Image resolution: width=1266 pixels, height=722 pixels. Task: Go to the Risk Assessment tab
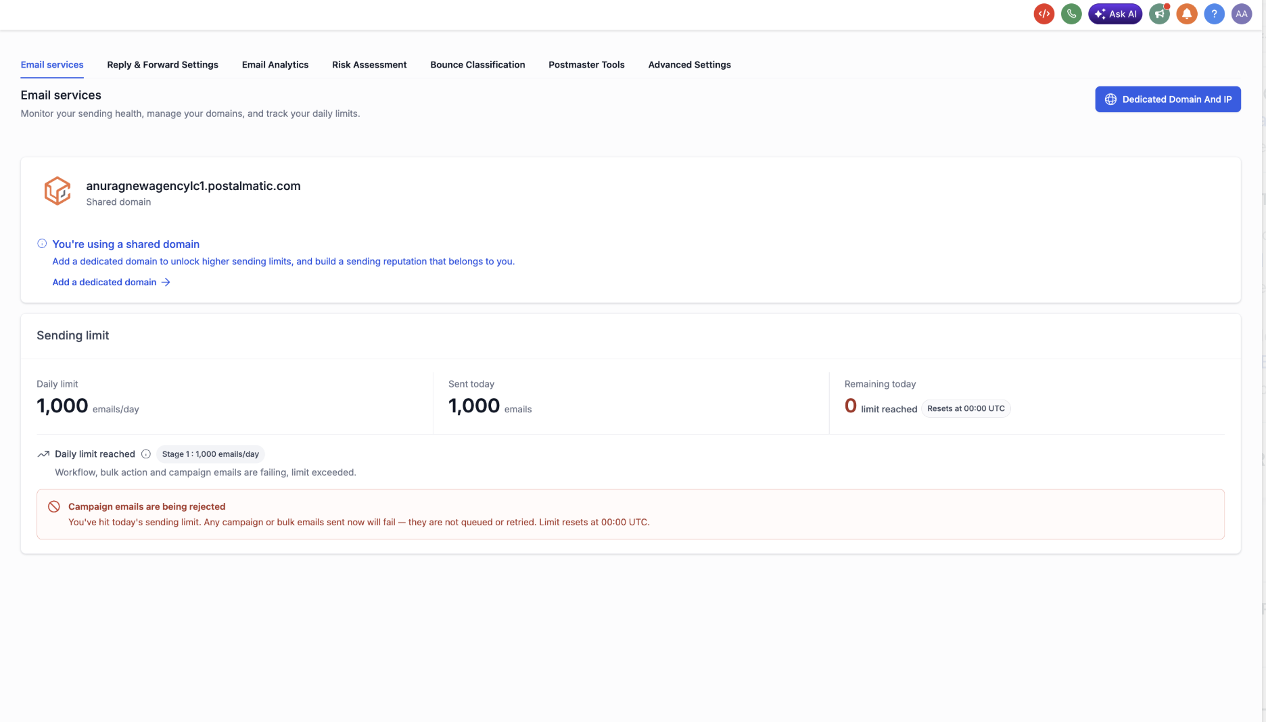click(369, 65)
